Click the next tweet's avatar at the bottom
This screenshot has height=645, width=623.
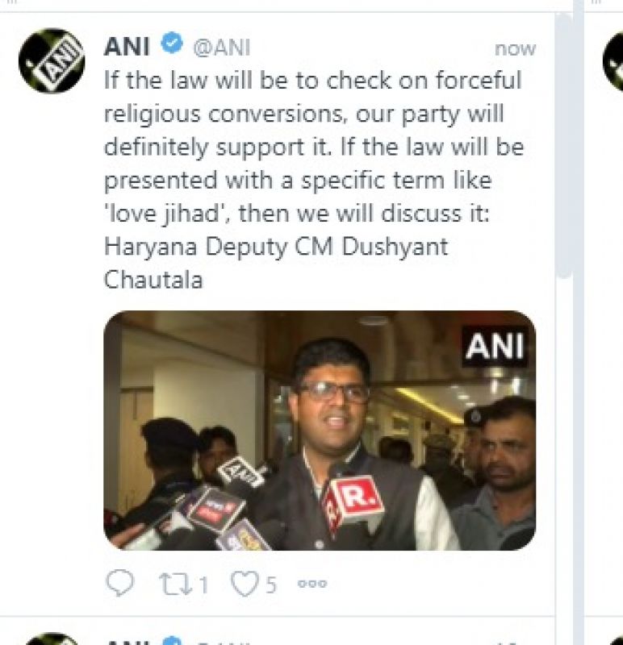(52, 639)
